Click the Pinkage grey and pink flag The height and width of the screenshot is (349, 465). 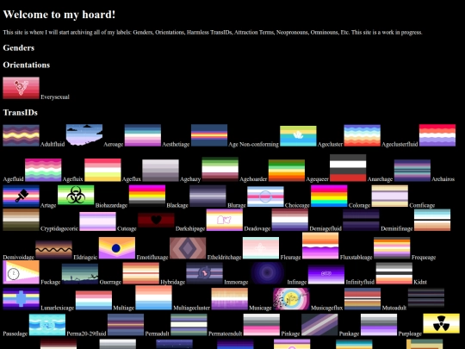coord(262,325)
